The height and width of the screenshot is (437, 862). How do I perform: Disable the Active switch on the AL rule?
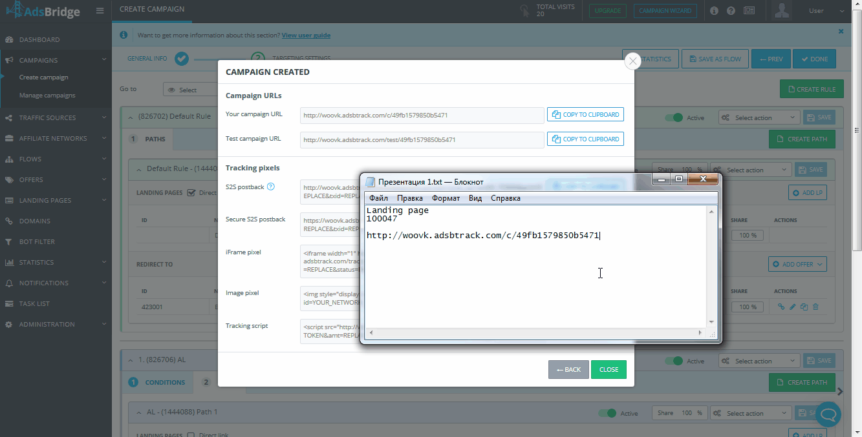(x=677, y=361)
